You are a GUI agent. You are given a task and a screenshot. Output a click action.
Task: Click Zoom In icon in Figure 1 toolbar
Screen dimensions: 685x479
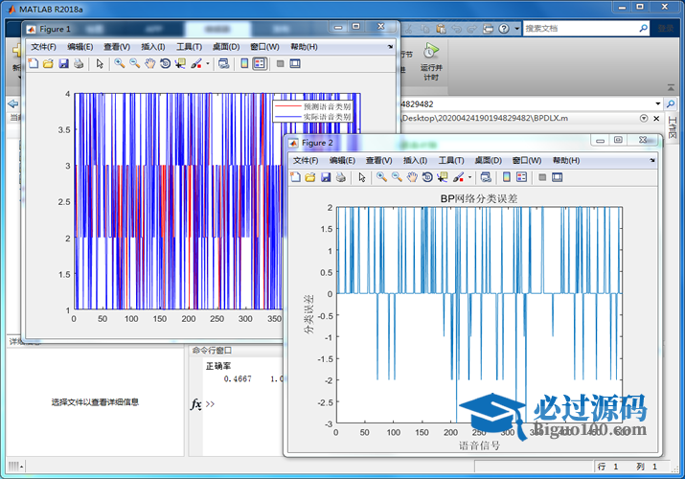click(x=119, y=64)
